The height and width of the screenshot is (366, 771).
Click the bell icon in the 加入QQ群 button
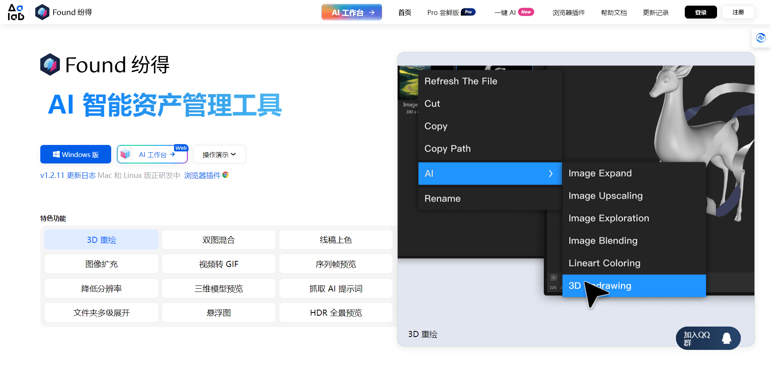coord(727,338)
